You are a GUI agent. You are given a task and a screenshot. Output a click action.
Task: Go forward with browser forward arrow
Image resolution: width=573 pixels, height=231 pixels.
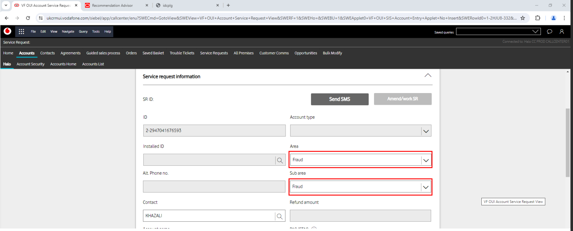pos(17,18)
